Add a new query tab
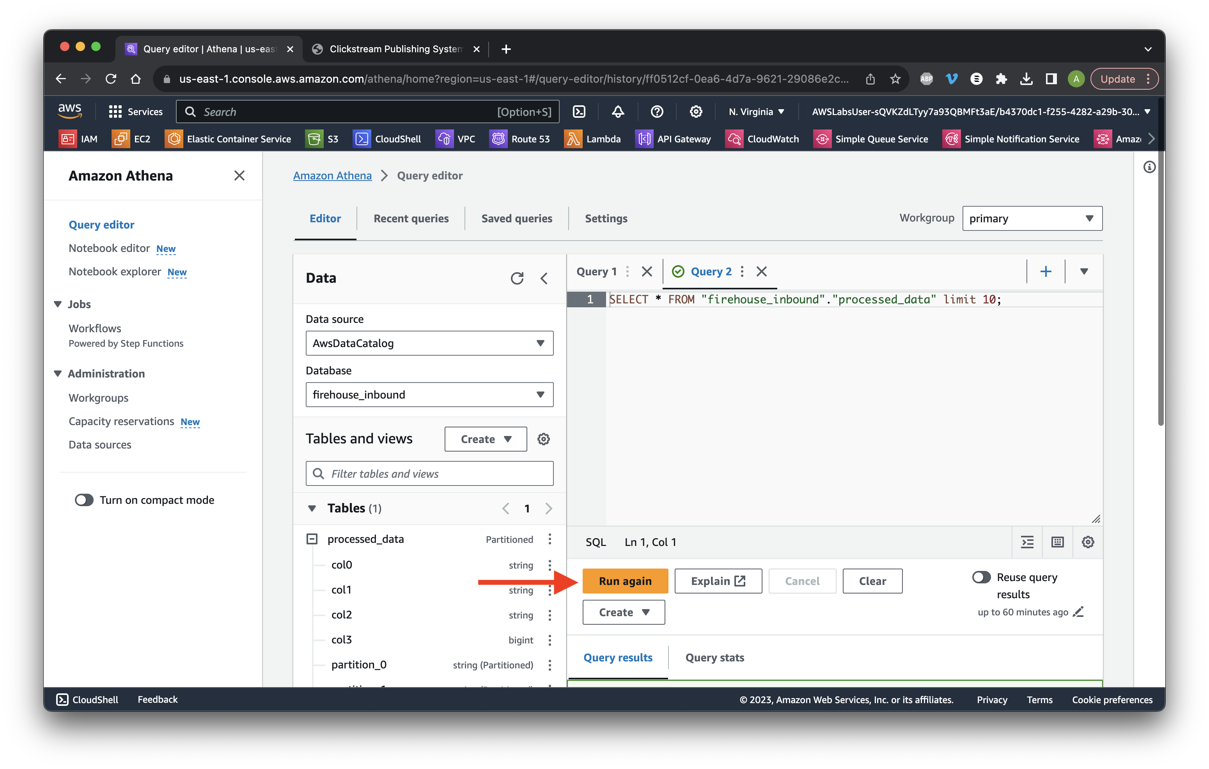 tap(1046, 271)
